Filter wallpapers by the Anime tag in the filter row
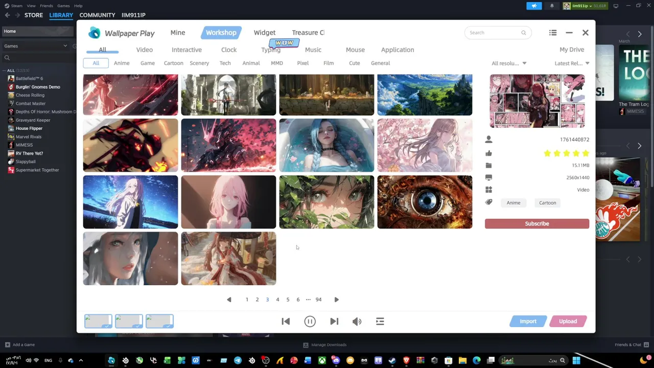Image resolution: width=654 pixels, height=368 pixels. pos(122,63)
